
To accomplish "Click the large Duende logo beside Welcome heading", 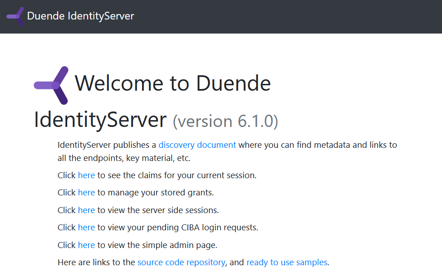I will coord(51,85).
